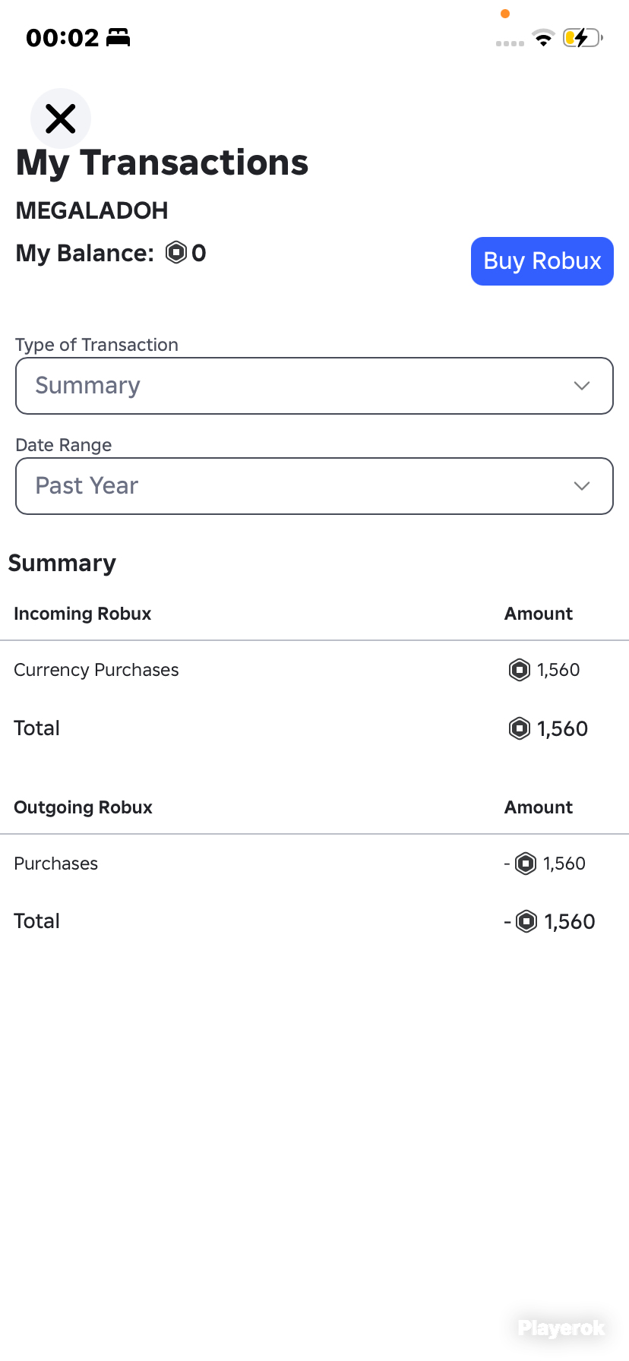This screenshot has height=1361, width=629.
Task: Open the Type of Transaction Summary dropdown
Action: (314, 386)
